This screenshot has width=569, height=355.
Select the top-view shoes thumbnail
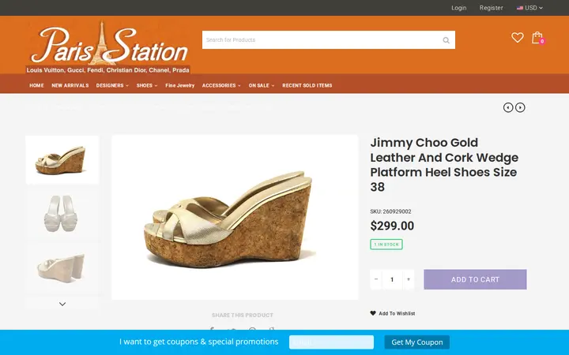62,214
